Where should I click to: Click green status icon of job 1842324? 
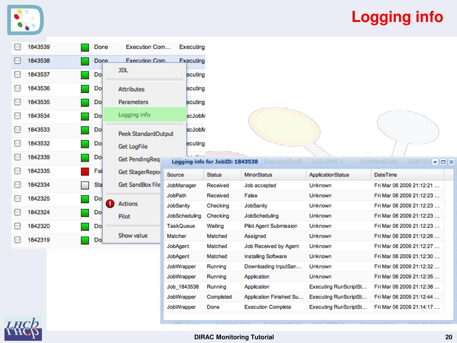click(85, 213)
